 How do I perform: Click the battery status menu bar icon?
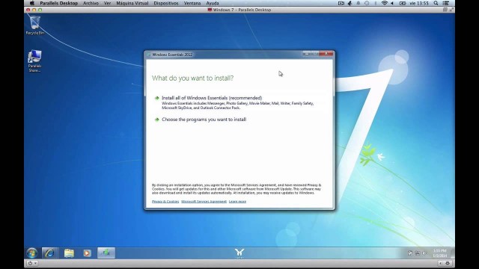point(403,3)
